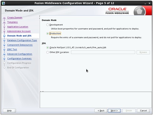This screenshot has height=115, width=153.
Task: Open the Templates step link
Action: click(13, 22)
